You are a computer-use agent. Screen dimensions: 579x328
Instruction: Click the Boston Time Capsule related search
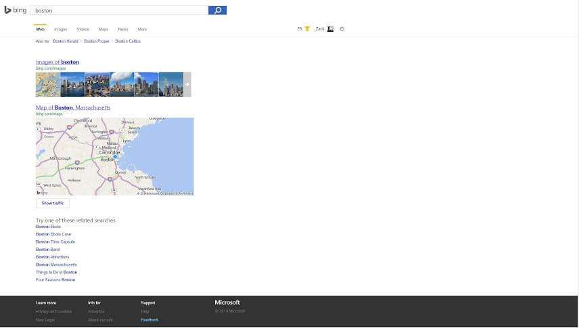(x=55, y=241)
